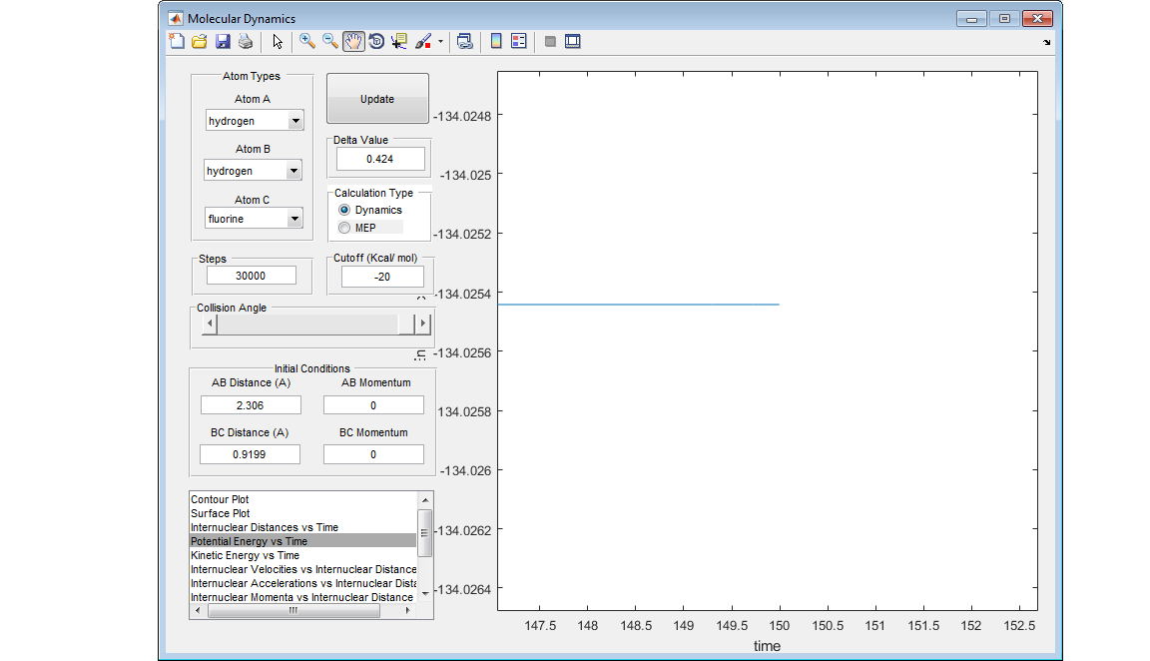Print the figure with the printer icon
Viewport: 1150px width, 661px height.
point(245,42)
